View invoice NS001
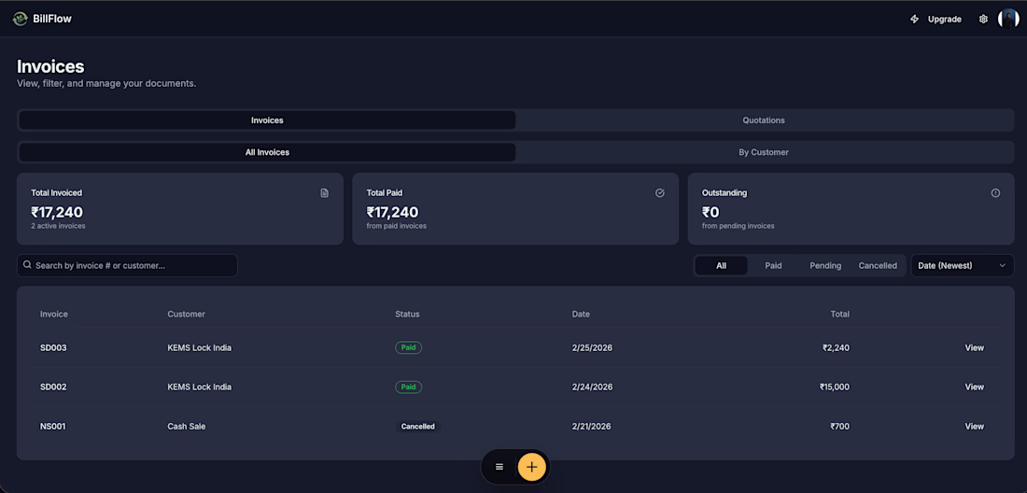This screenshot has width=1027, height=493. click(974, 426)
